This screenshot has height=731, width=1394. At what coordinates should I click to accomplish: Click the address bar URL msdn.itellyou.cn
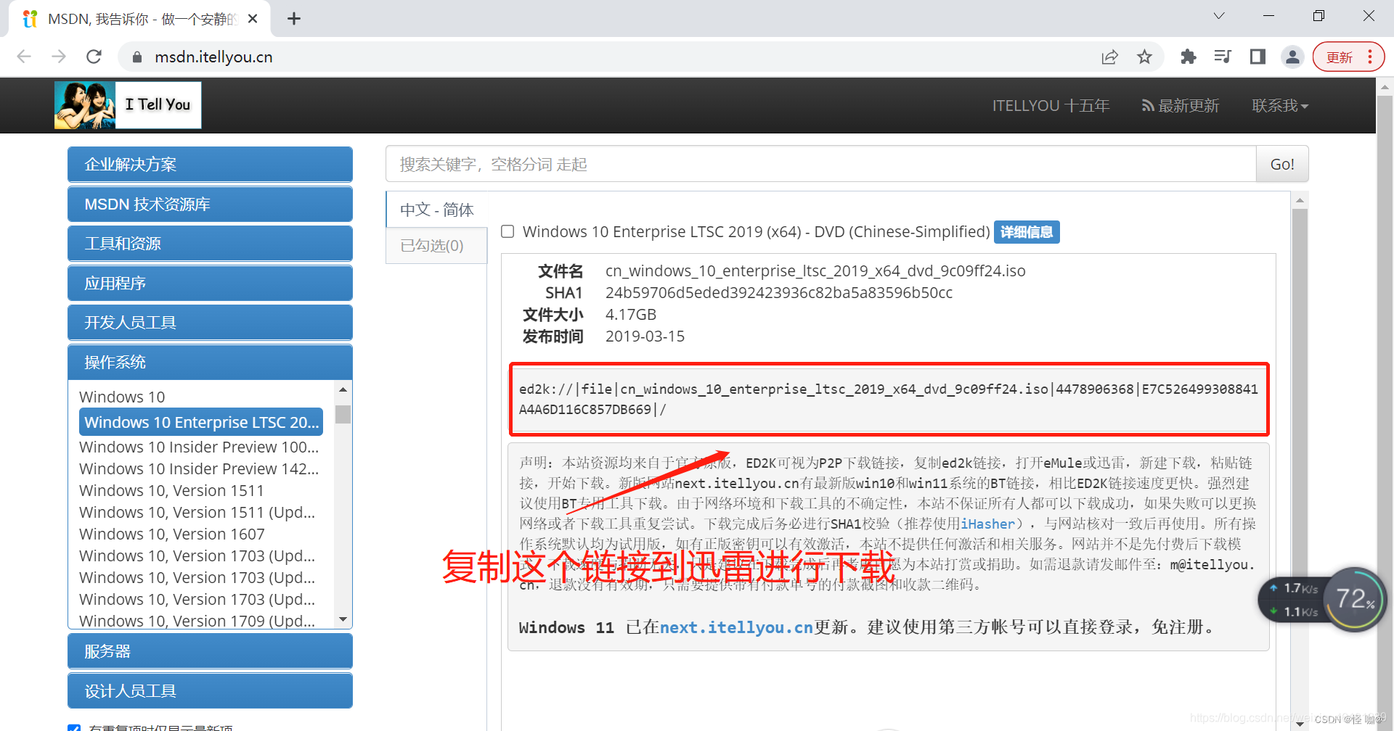(x=213, y=57)
